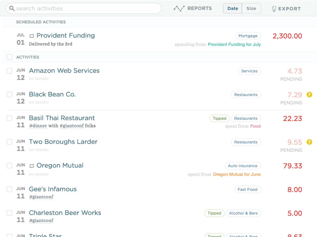Click the Export download icon
Image resolution: width=317 pixels, height=237 pixels.
tap(274, 9)
